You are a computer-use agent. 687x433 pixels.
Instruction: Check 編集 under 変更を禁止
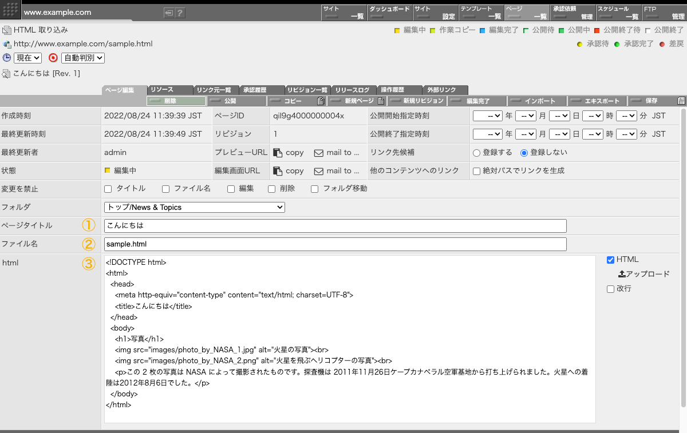click(231, 189)
